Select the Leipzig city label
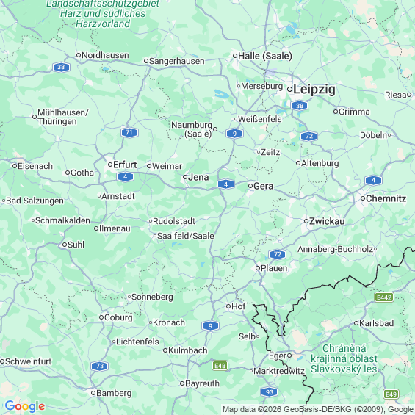This screenshot has height=415, width=415. (314, 89)
